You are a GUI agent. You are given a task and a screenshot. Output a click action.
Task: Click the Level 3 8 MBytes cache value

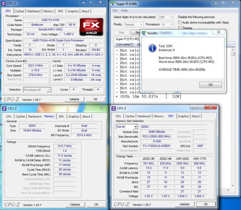[77, 80]
